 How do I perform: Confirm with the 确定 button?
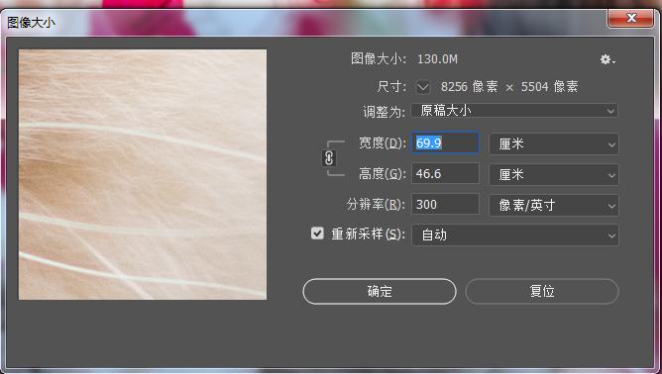coord(380,291)
